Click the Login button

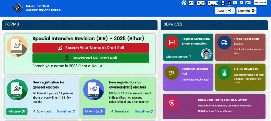225,11
